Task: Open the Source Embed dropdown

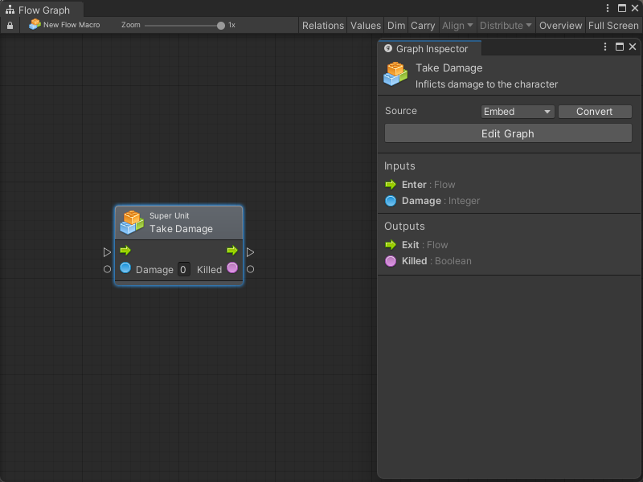Action: pyautogui.click(x=518, y=112)
